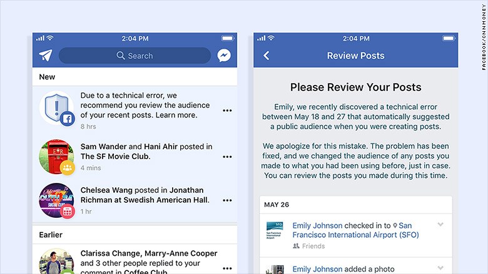Open options for technical error notification
This screenshot has width=488, height=274.
(227, 110)
